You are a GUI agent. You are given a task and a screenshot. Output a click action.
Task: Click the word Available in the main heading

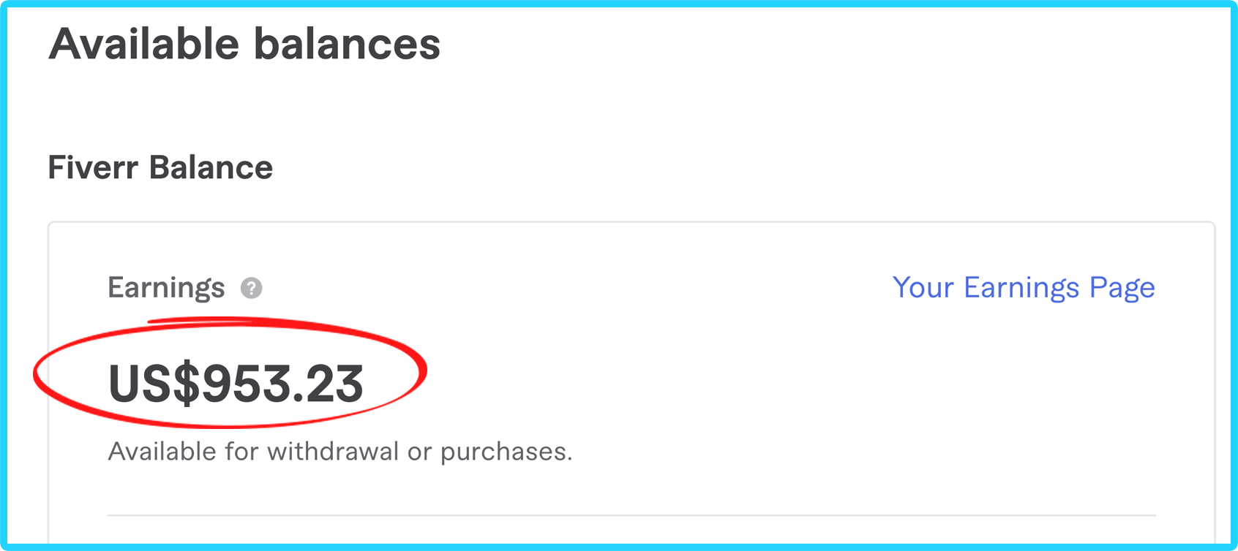pyautogui.click(x=144, y=44)
